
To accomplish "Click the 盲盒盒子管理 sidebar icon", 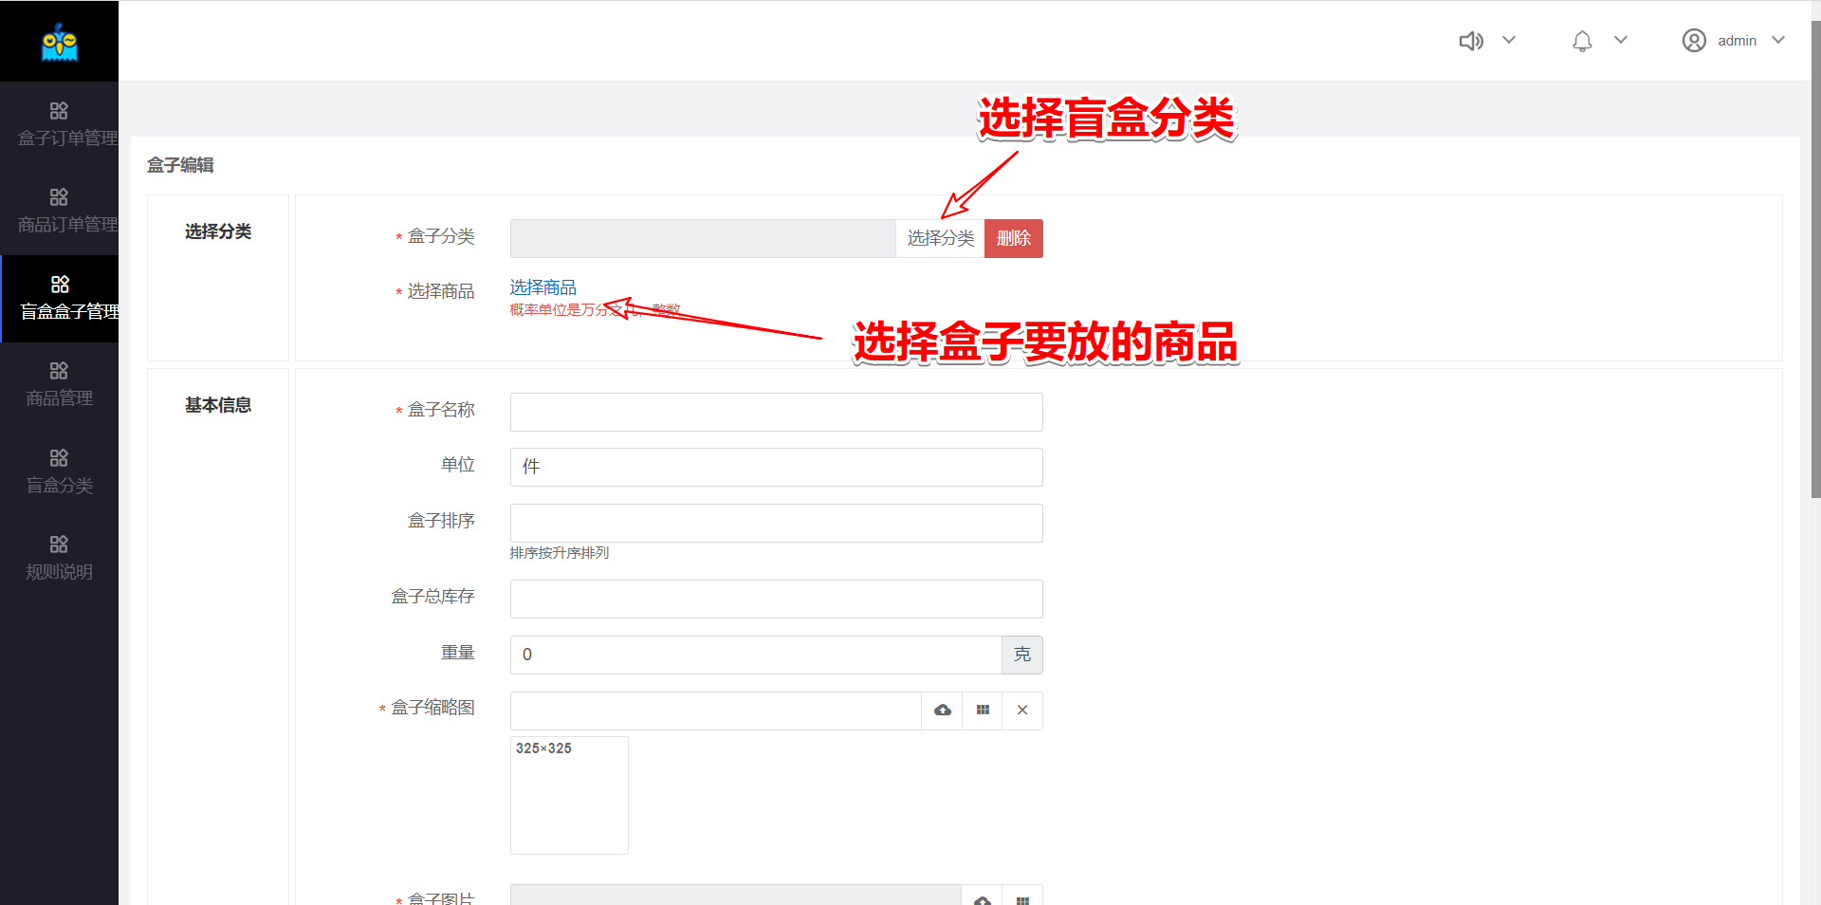I will coord(60,285).
